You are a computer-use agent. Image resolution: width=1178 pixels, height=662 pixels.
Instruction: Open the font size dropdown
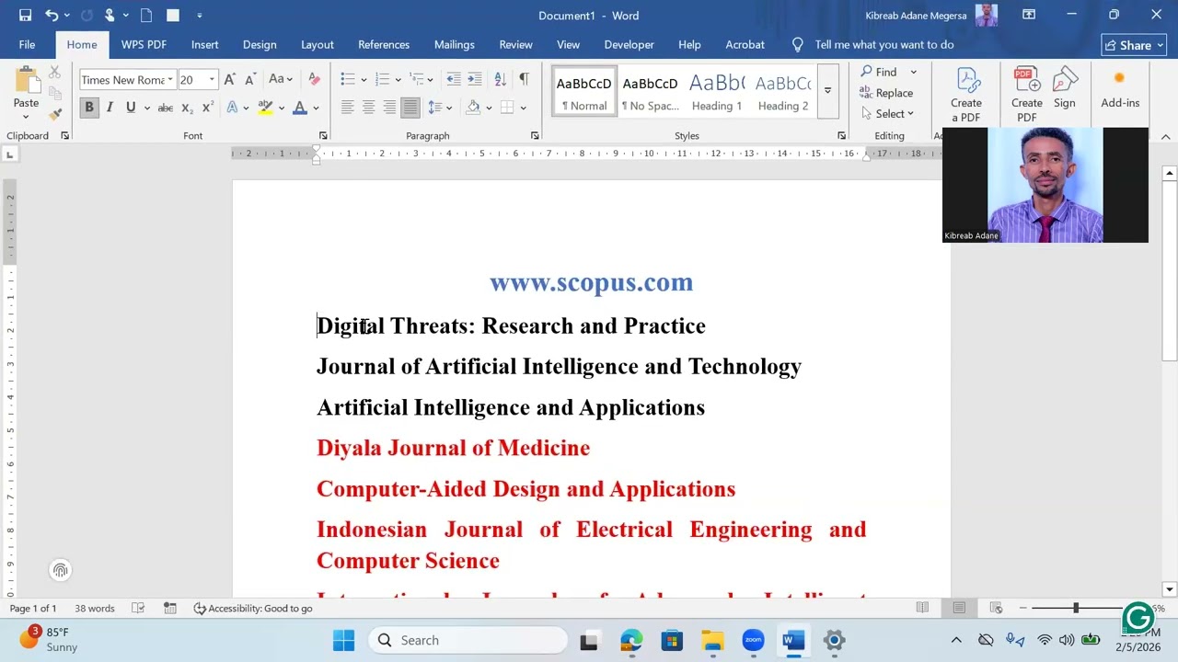pos(212,80)
